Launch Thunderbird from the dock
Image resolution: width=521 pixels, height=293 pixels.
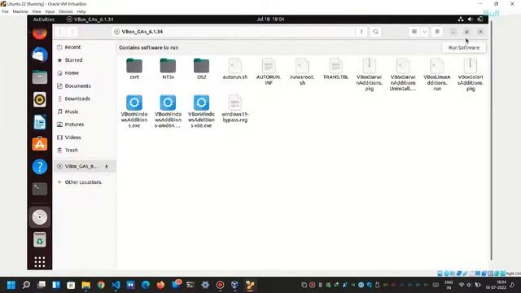[x=40, y=55]
